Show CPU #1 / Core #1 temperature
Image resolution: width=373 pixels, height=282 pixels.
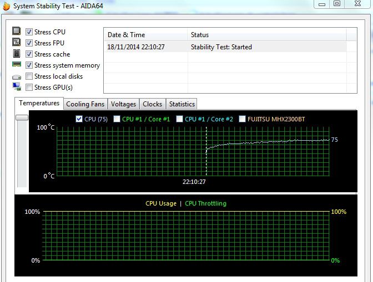117,119
